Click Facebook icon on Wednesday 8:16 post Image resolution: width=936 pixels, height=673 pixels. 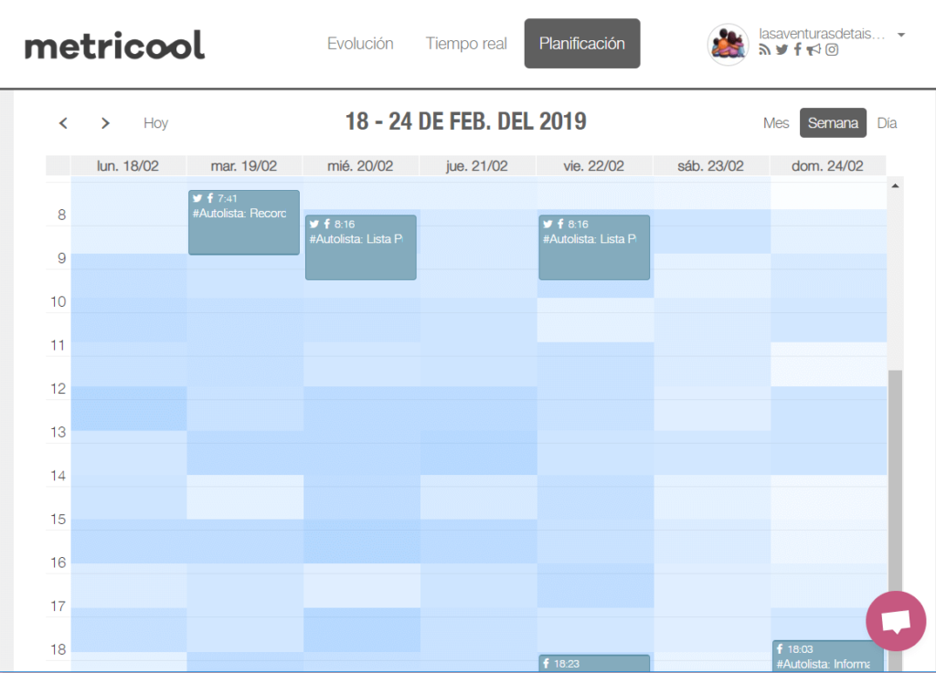(327, 224)
